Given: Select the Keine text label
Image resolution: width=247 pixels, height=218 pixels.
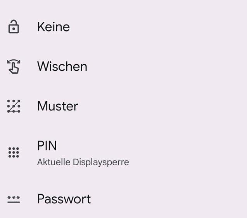Looking at the screenshot, I should pos(54,27).
